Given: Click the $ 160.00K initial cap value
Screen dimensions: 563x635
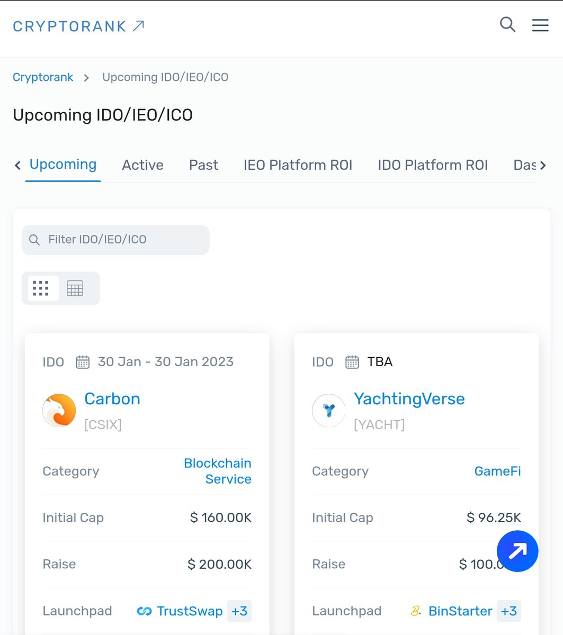Looking at the screenshot, I should click(221, 518).
